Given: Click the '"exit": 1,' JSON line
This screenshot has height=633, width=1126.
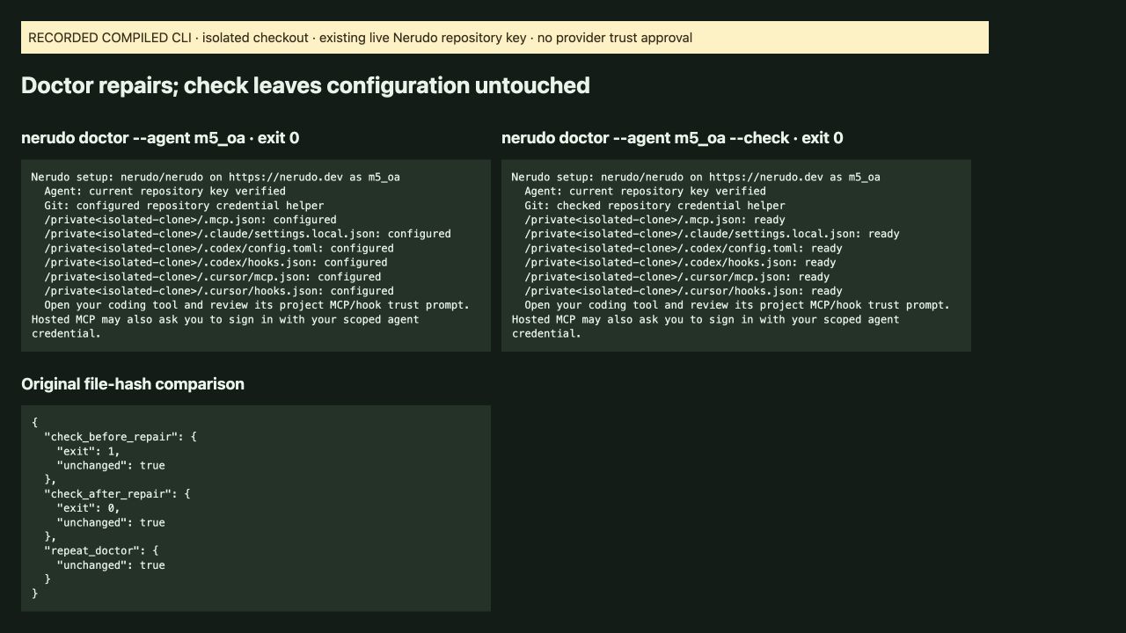Looking at the screenshot, I should pyautogui.click(x=88, y=451).
